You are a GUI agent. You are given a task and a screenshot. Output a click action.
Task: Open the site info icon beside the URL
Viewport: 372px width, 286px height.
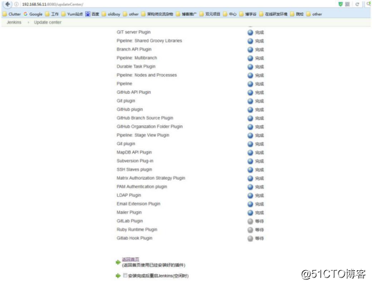coord(16,5)
